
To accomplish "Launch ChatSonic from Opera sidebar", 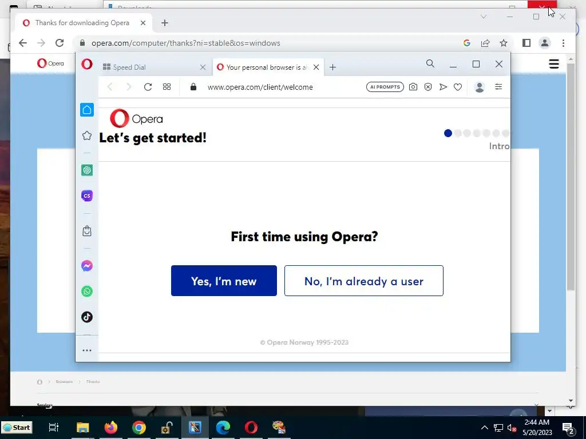I will coord(87,195).
